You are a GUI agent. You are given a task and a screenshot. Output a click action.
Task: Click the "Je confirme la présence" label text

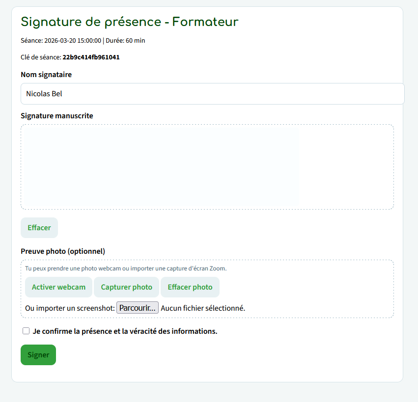coord(125,331)
